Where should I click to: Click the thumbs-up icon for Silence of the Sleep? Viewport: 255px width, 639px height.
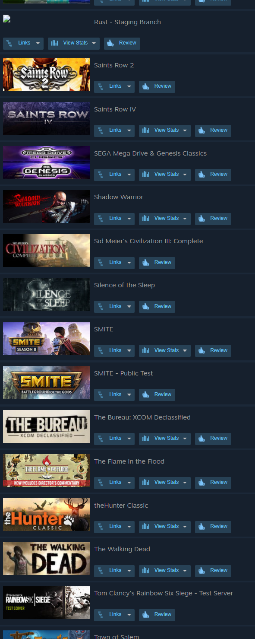click(146, 307)
